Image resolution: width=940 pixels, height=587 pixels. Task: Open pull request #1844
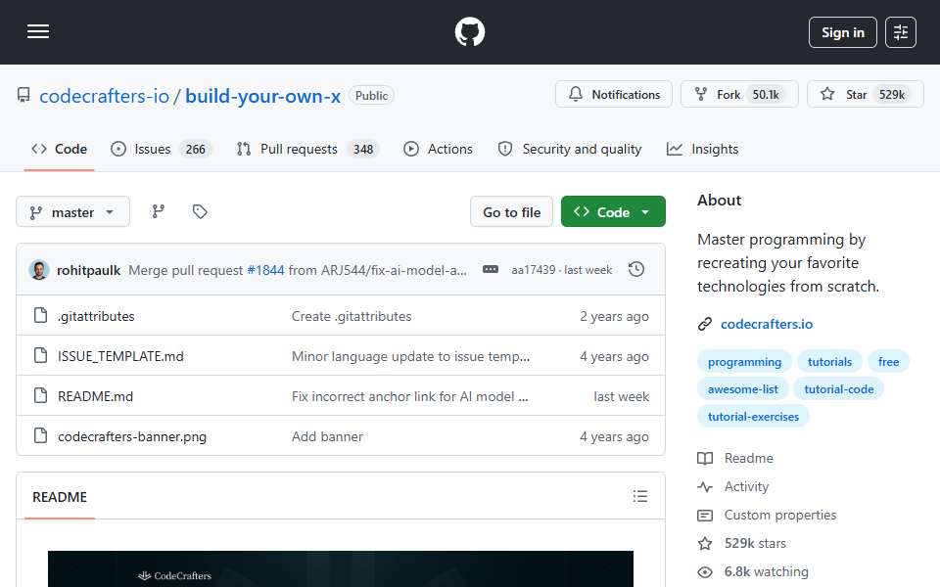coord(265,271)
